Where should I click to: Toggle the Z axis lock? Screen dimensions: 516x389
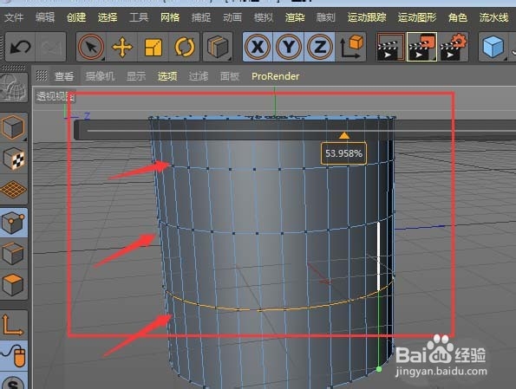319,47
